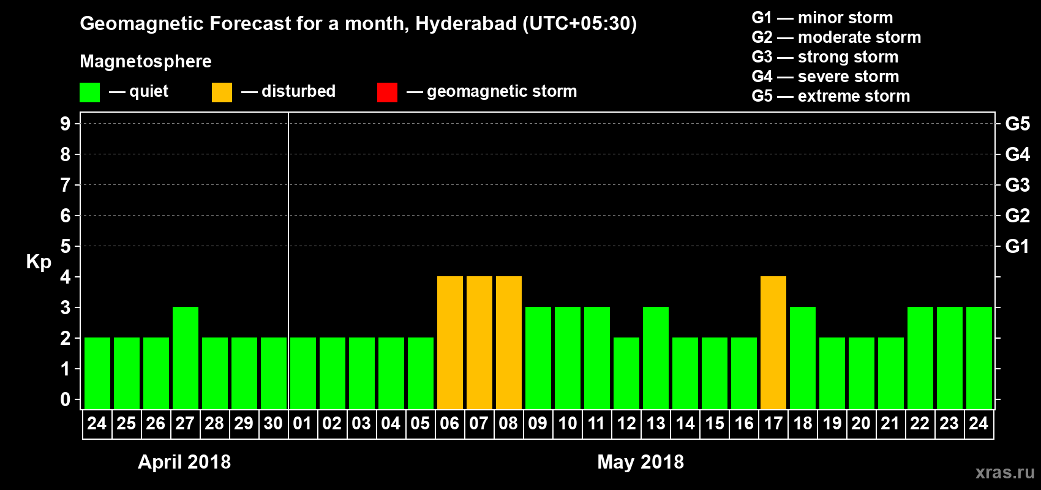Screen dimensions: 1041x490
Task: Click 'G5 — extreme storm' legend line
Action: (x=830, y=96)
